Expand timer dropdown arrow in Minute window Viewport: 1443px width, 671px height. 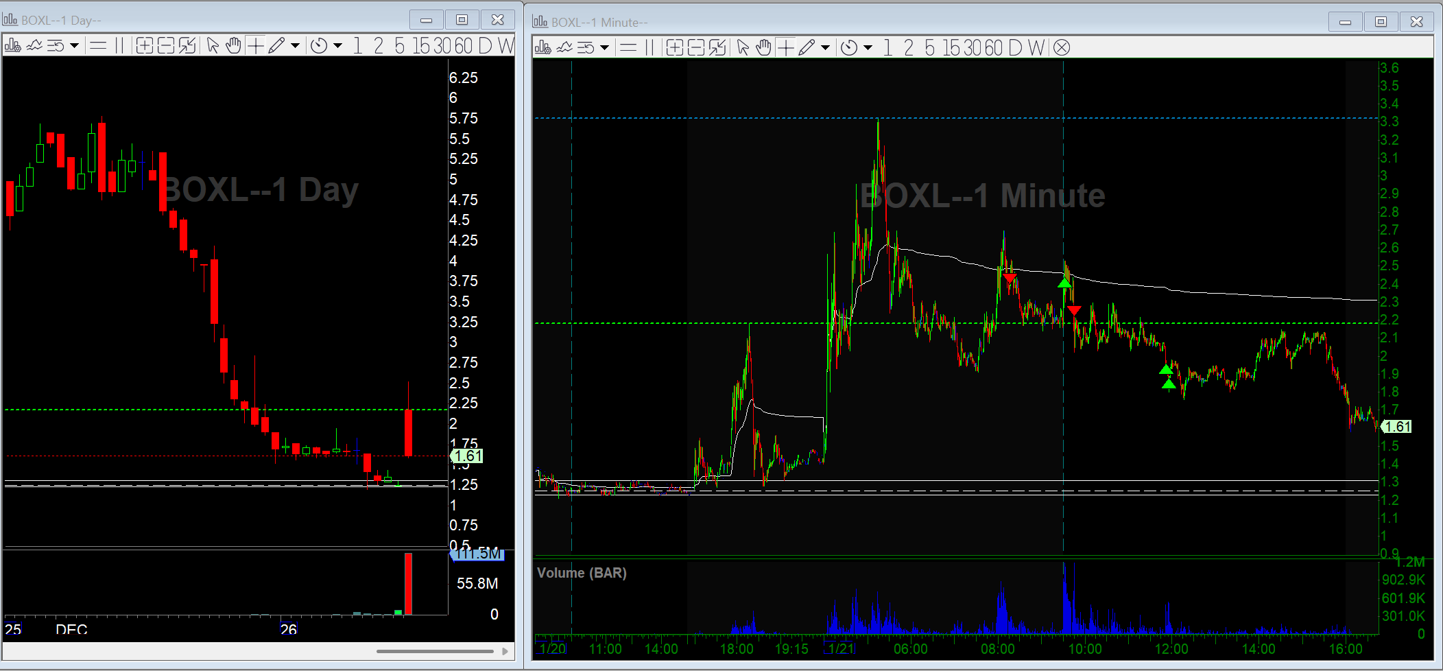point(868,47)
